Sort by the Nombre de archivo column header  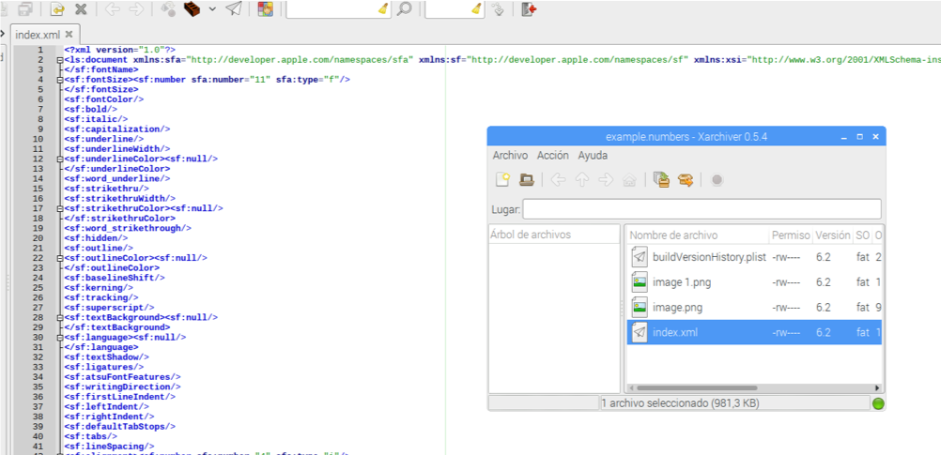click(697, 235)
